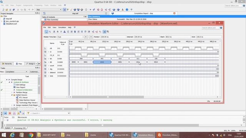Toggle Snap to Grid in waveform toolbar
246x138 pixels.
[x=104, y=32]
